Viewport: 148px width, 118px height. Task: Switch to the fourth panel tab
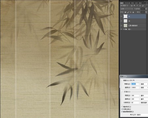click(136, 3)
